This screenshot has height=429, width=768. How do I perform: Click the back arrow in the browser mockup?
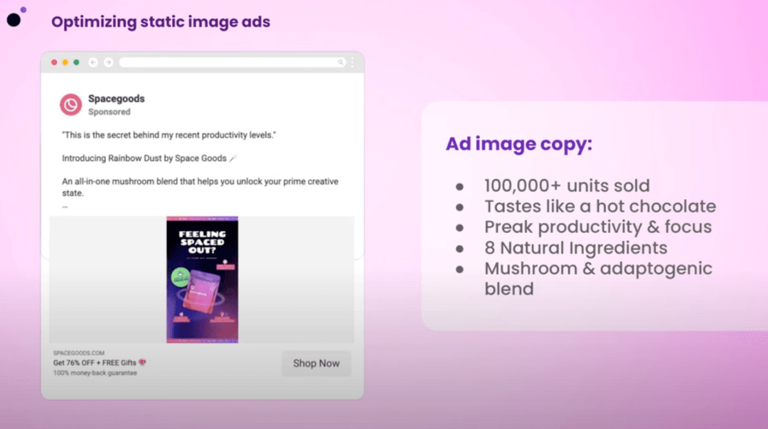tap(93, 63)
